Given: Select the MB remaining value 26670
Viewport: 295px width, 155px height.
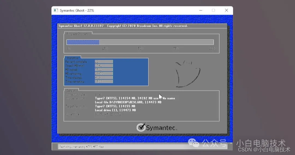Looking at the screenshot, I should pyautogui.click(x=104, y=73).
